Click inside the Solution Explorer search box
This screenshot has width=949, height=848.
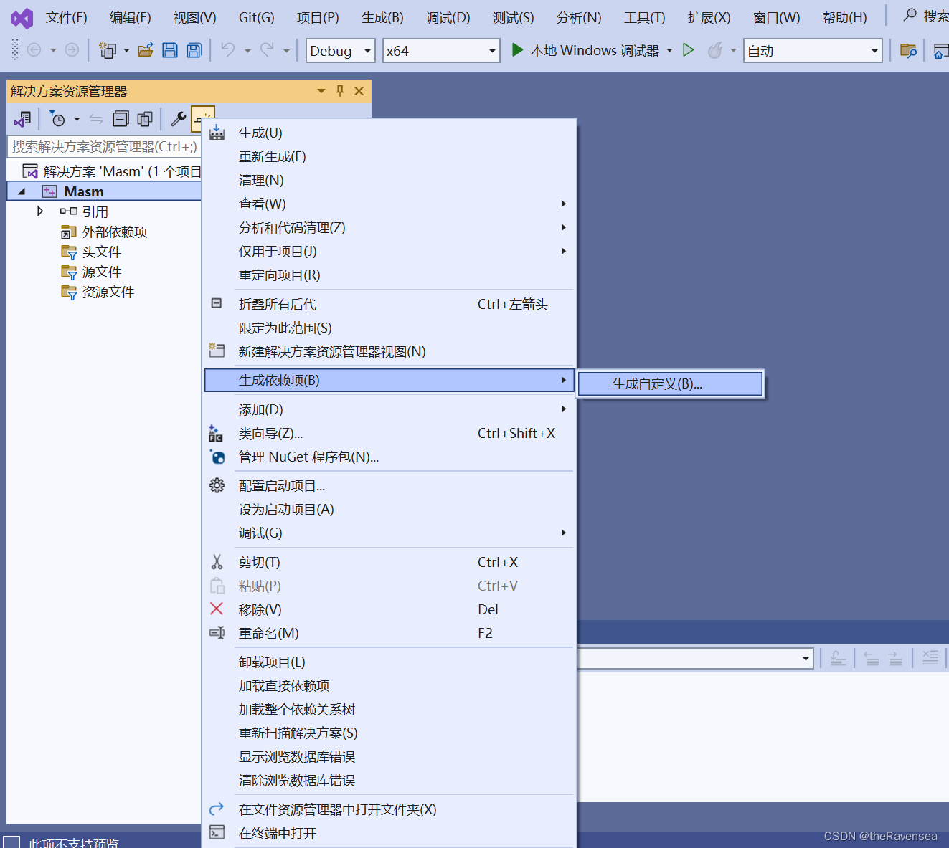[x=100, y=146]
